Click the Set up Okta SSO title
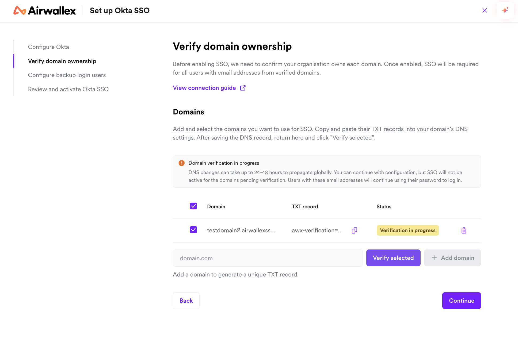The width and height of the screenshot is (518, 354). point(120,11)
